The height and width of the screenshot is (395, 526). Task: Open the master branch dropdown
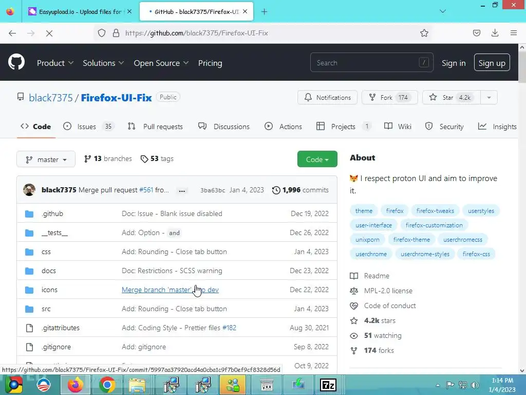46,159
